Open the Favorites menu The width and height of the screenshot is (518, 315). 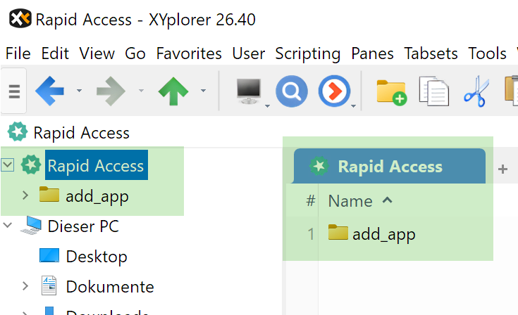click(x=189, y=53)
